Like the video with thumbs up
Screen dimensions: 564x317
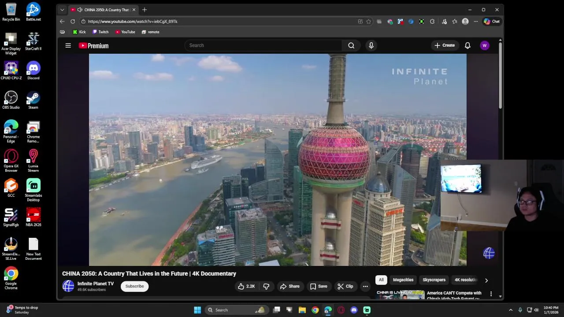(246, 286)
